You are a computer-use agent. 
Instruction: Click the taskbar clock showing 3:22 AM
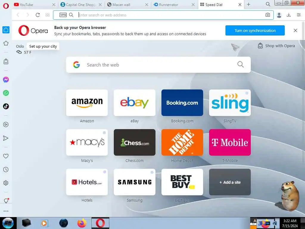[290, 223]
